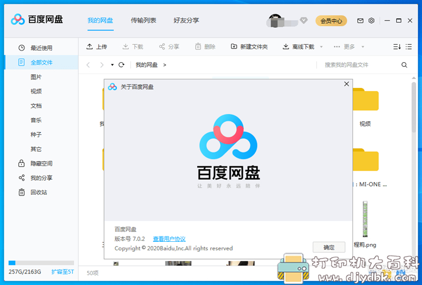Click 我的网盘 in the breadcrumb path
This screenshot has width=422, height=285.
click(147, 65)
